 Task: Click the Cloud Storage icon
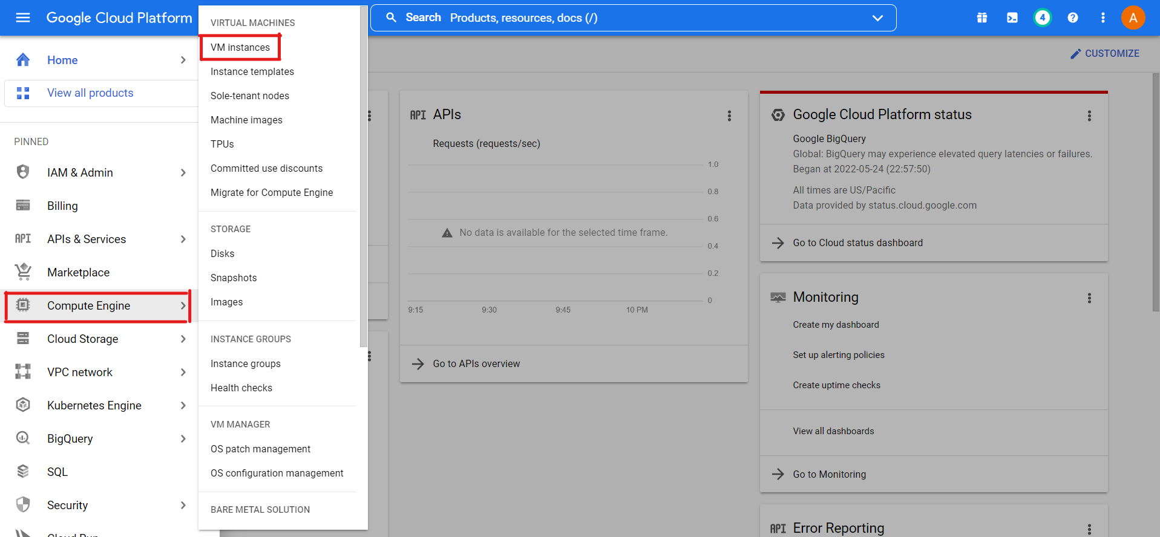tap(23, 339)
